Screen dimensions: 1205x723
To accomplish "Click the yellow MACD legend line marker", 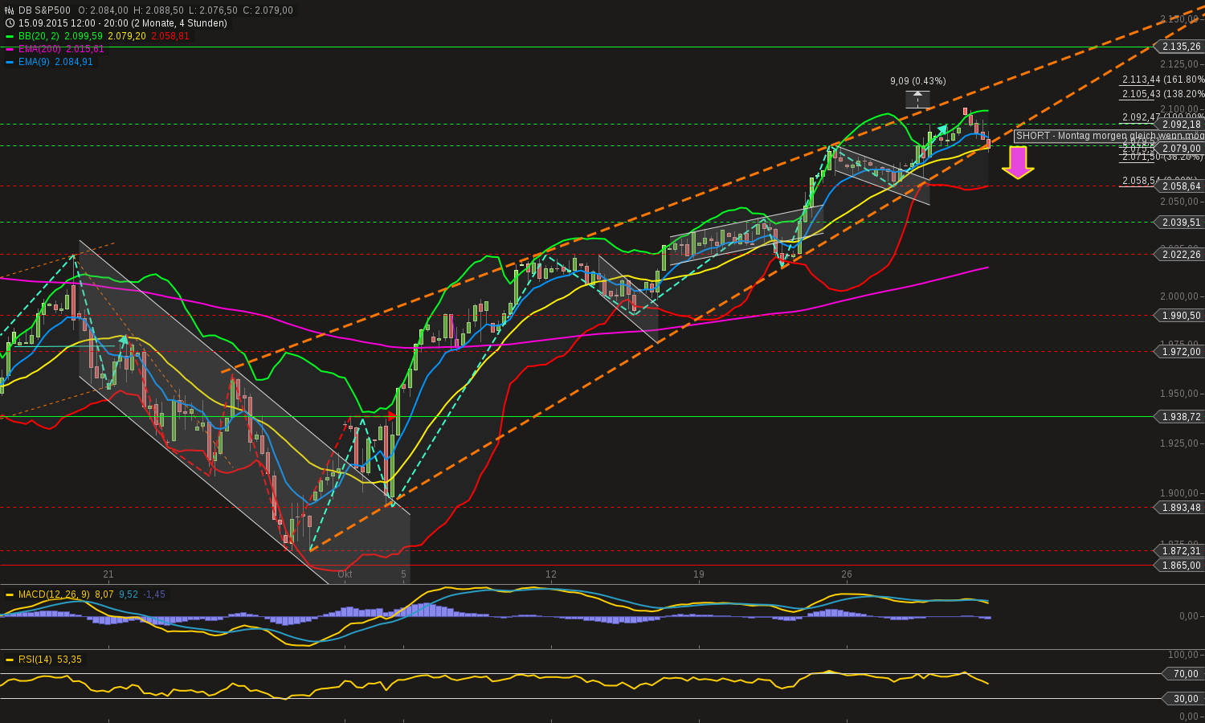I will 10,595.
